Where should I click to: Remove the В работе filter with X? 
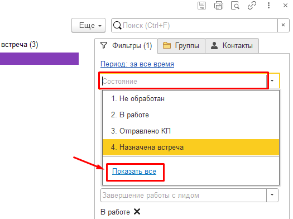tap(137, 212)
